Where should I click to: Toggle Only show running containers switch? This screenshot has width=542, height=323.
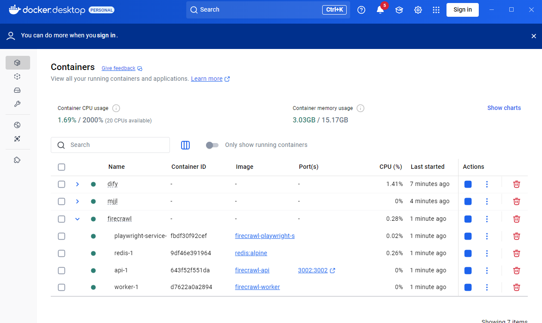[x=212, y=145]
